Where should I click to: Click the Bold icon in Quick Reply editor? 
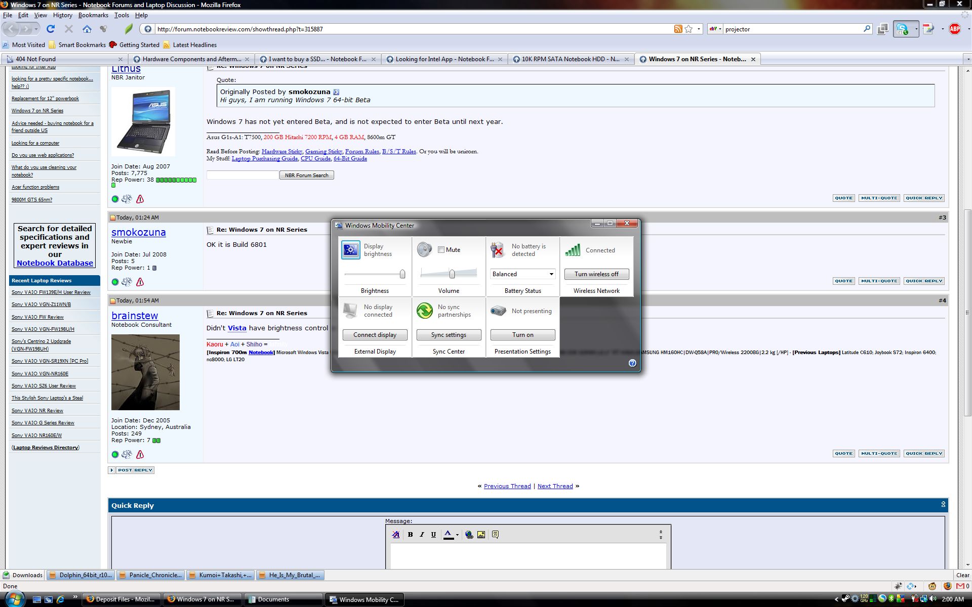click(x=410, y=534)
